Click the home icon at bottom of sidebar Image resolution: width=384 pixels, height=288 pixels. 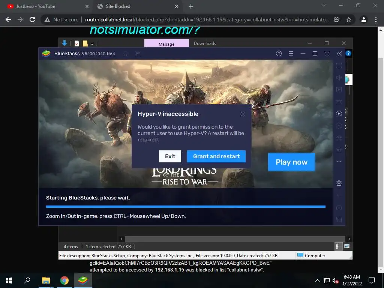[x=339, y=208]
